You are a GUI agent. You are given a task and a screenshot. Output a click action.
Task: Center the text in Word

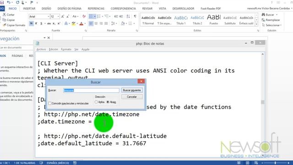click(96, 23)
